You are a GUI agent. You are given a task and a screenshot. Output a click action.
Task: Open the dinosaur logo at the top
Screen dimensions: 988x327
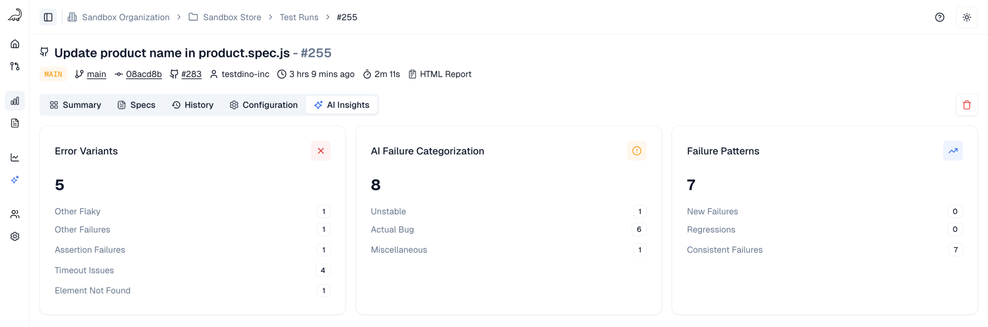(x=15, y=15)
